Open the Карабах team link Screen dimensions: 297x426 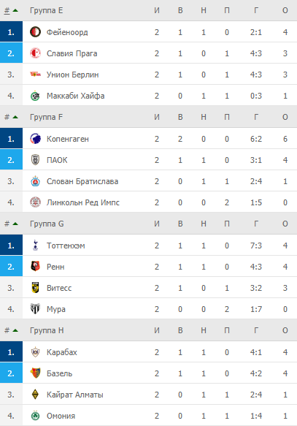pyautogui.click(x=62, y=352)
